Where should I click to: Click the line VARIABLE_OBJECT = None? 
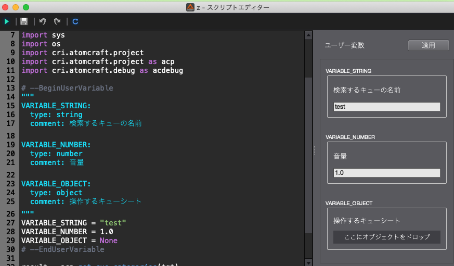point(69,240)
